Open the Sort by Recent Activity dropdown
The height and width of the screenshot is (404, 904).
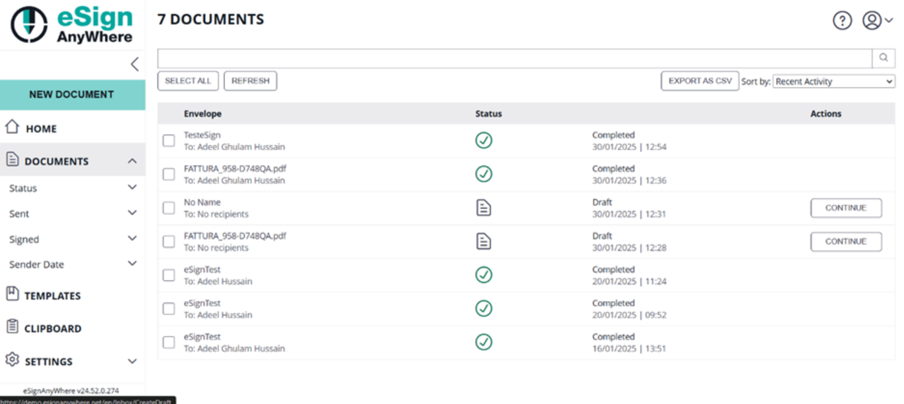(833, 82)
